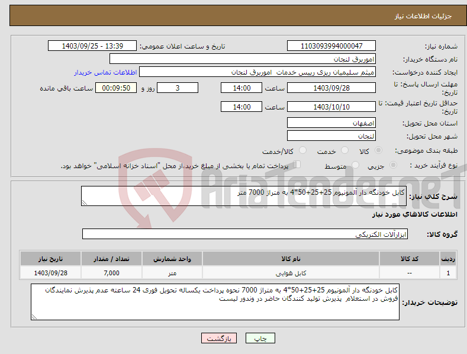Image resolution: width=467 pixels, height=354 pixels.
Task: Click the جزئیات اطلاعات نیاز page header
Action: 423,16
